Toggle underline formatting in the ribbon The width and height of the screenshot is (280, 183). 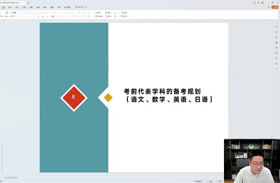[27, 16]
